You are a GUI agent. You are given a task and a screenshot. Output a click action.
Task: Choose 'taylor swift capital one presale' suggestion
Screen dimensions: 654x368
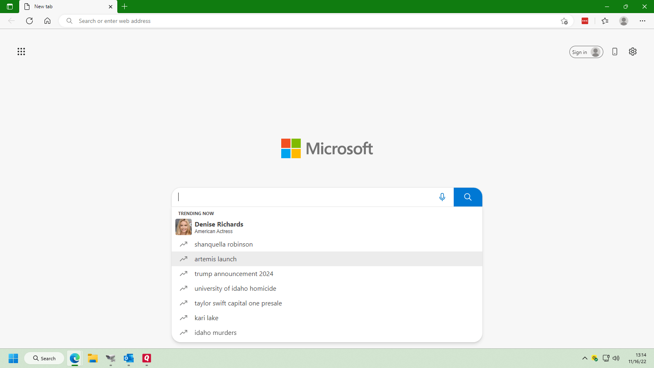tap(327, 303)
